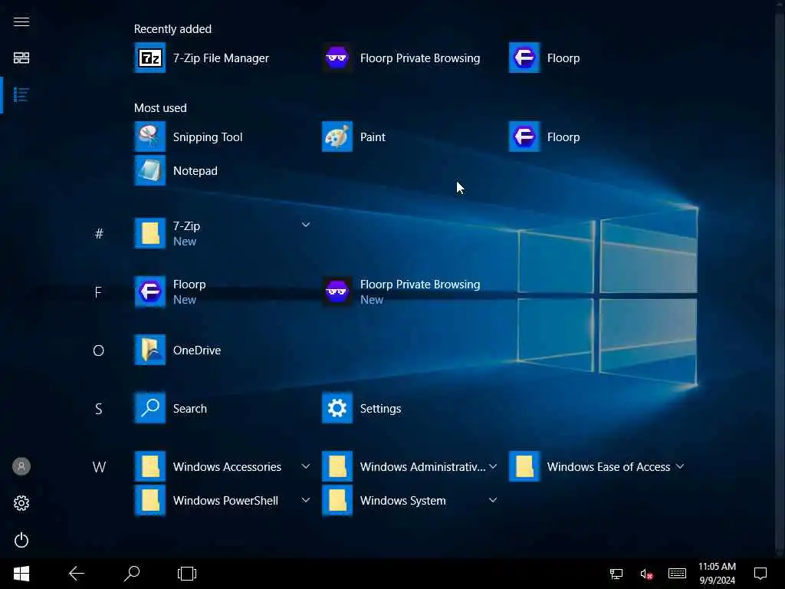Jump via the # letter header
Screen dimensions: 785x589
[x=99, y=233]
